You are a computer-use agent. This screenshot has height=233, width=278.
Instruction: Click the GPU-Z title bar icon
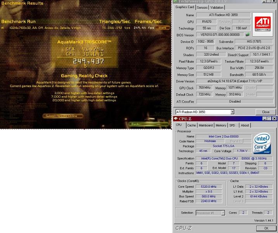pyautogui.click(x=175, y=1)
